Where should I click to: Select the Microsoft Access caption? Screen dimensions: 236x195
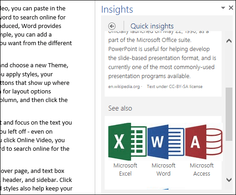202,170
